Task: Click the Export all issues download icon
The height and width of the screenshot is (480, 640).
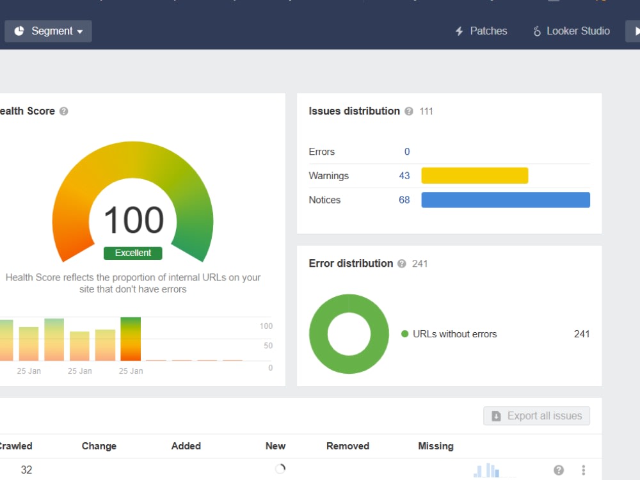Action: (x=497, y=416)
